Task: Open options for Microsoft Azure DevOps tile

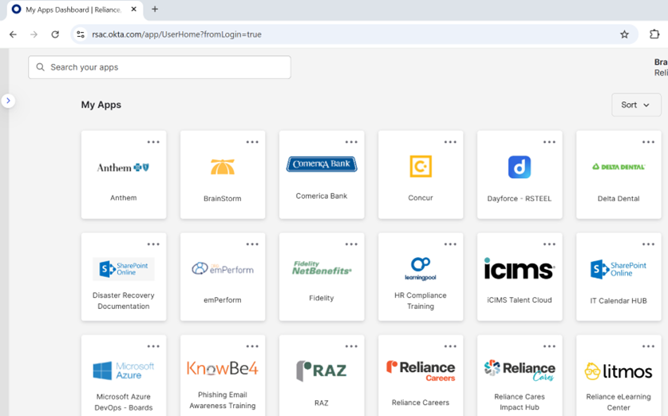Action: coord(153,347)
